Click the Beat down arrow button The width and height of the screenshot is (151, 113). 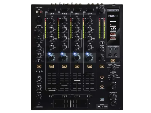tap(102, 86)
